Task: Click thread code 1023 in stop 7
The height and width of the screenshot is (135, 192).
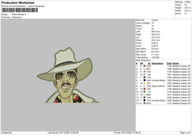Action: (x=169, y=83)
